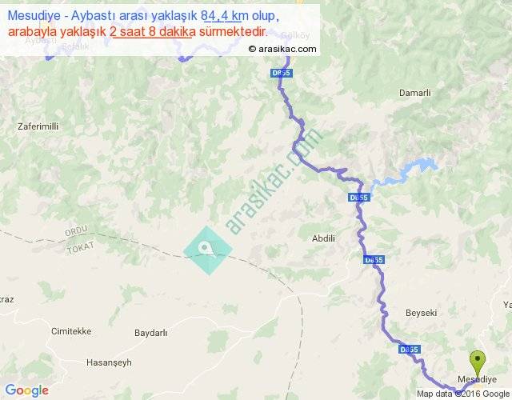Screen dimensions: 512x400
Task: Select the Beyseki place label
Action: coord(421,313)
